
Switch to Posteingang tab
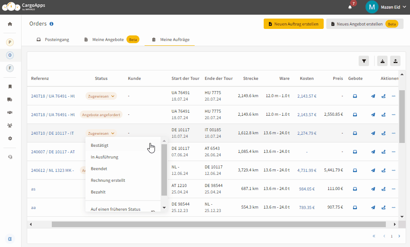coord(54,39)
